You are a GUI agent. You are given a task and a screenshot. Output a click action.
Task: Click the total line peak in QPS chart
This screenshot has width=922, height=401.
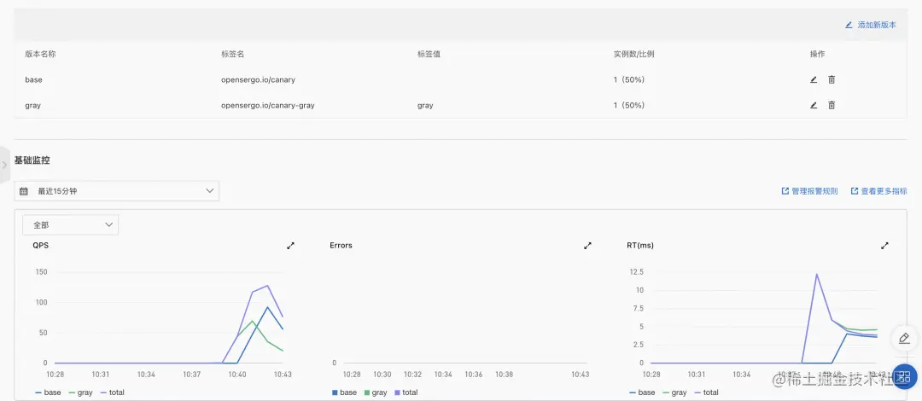267,286
